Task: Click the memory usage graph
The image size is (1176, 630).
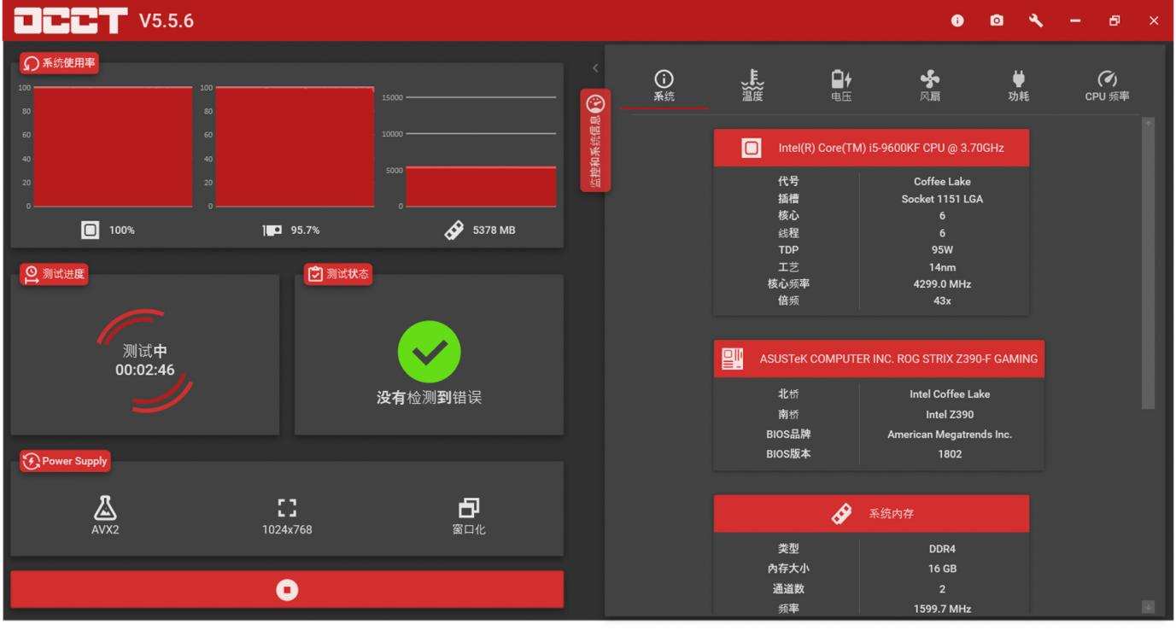Action: [481, 152]
